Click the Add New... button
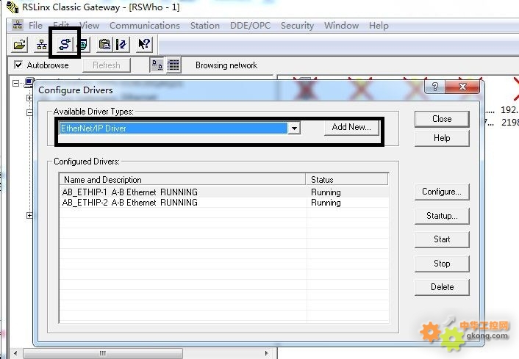Screen dimensions: 519x359 pos(351,127)
